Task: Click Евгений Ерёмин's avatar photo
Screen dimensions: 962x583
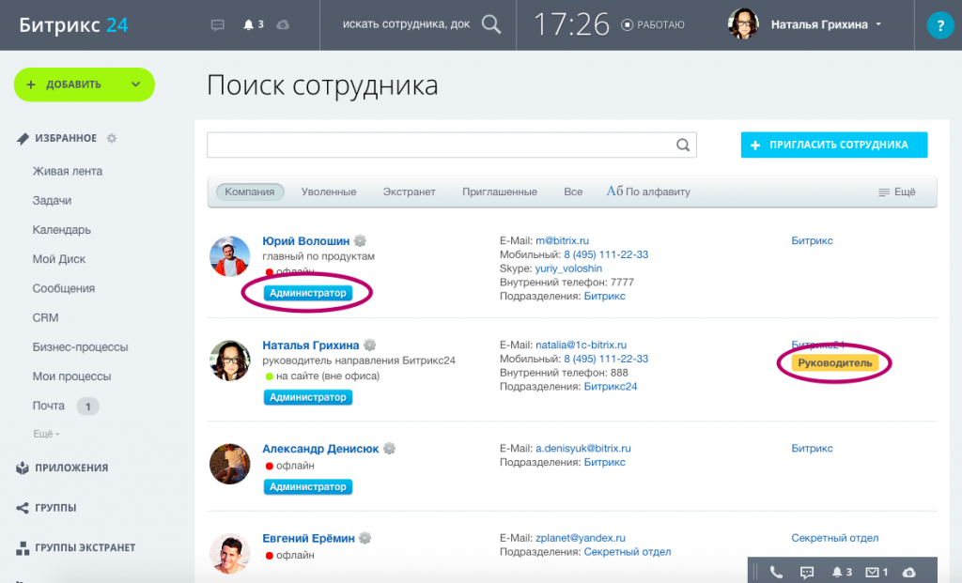Action: click(229, 554)
